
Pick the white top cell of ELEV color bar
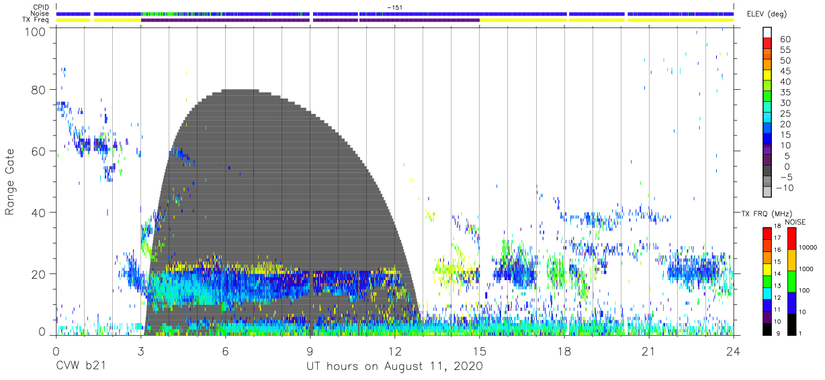click(768, 33)
